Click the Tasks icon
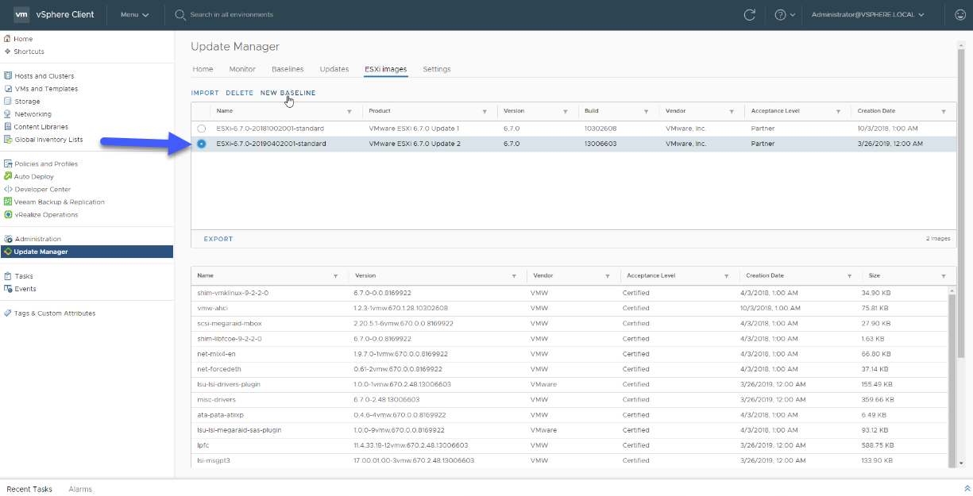The width and height of the screenshot is (973, 496). pyautogui.click(x=7, y=276)
